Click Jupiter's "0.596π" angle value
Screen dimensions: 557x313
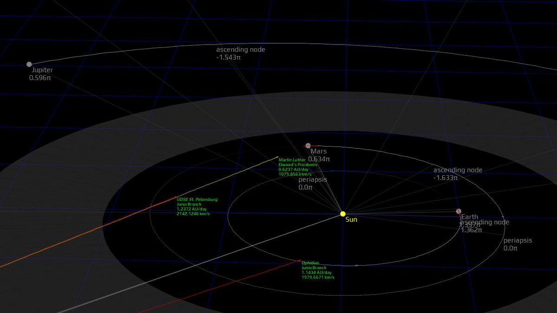40,78
